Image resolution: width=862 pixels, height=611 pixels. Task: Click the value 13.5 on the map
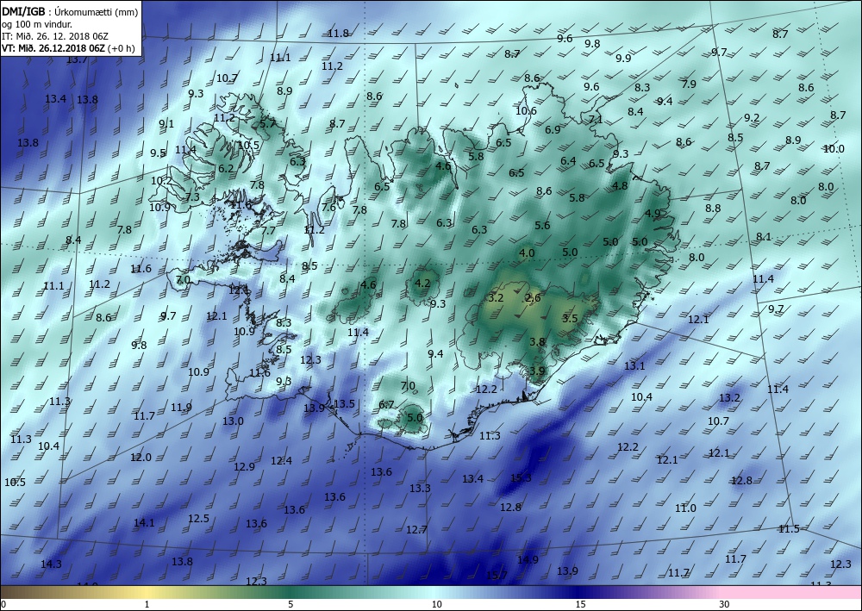click(x=344, y=404)
